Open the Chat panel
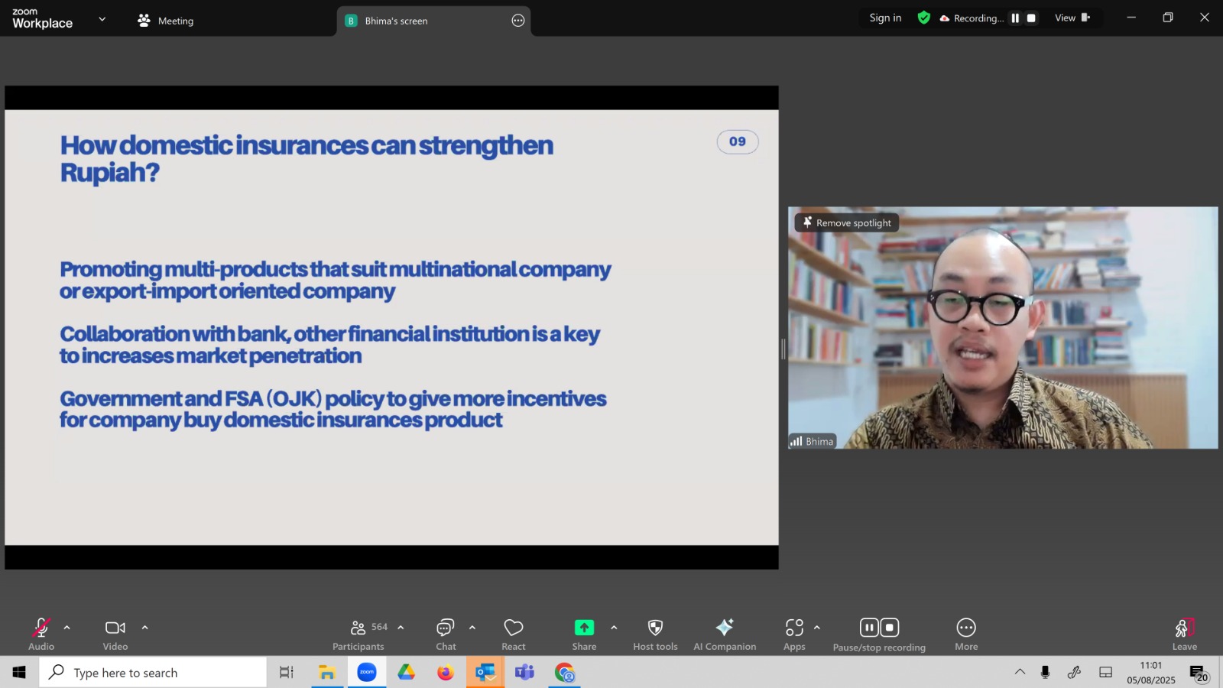 (446, 634)
